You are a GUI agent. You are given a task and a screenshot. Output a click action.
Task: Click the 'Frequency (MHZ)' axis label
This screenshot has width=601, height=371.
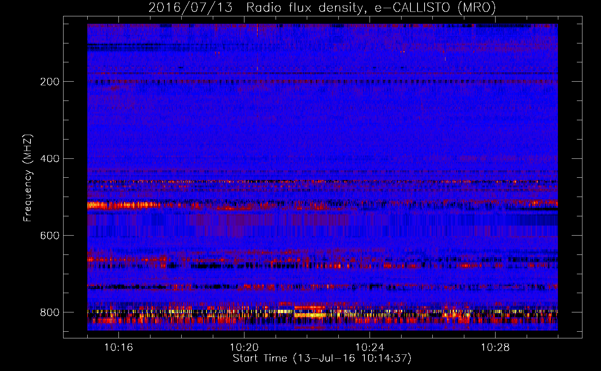27,178
